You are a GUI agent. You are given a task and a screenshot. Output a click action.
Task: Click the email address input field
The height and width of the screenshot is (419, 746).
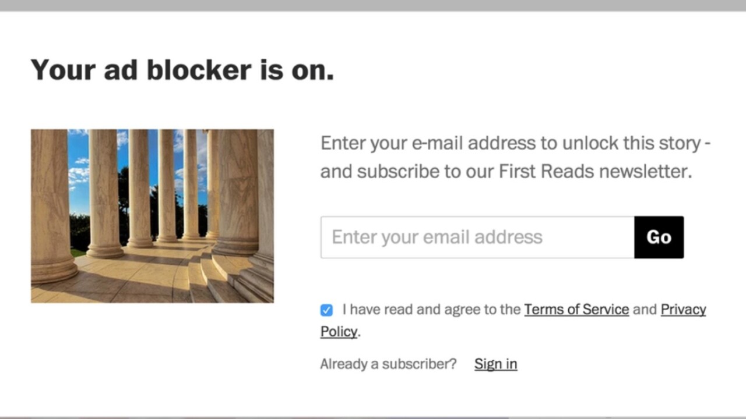[477, 237]
